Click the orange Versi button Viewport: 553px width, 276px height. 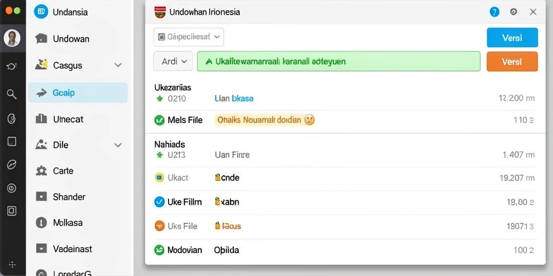(512, 61)
